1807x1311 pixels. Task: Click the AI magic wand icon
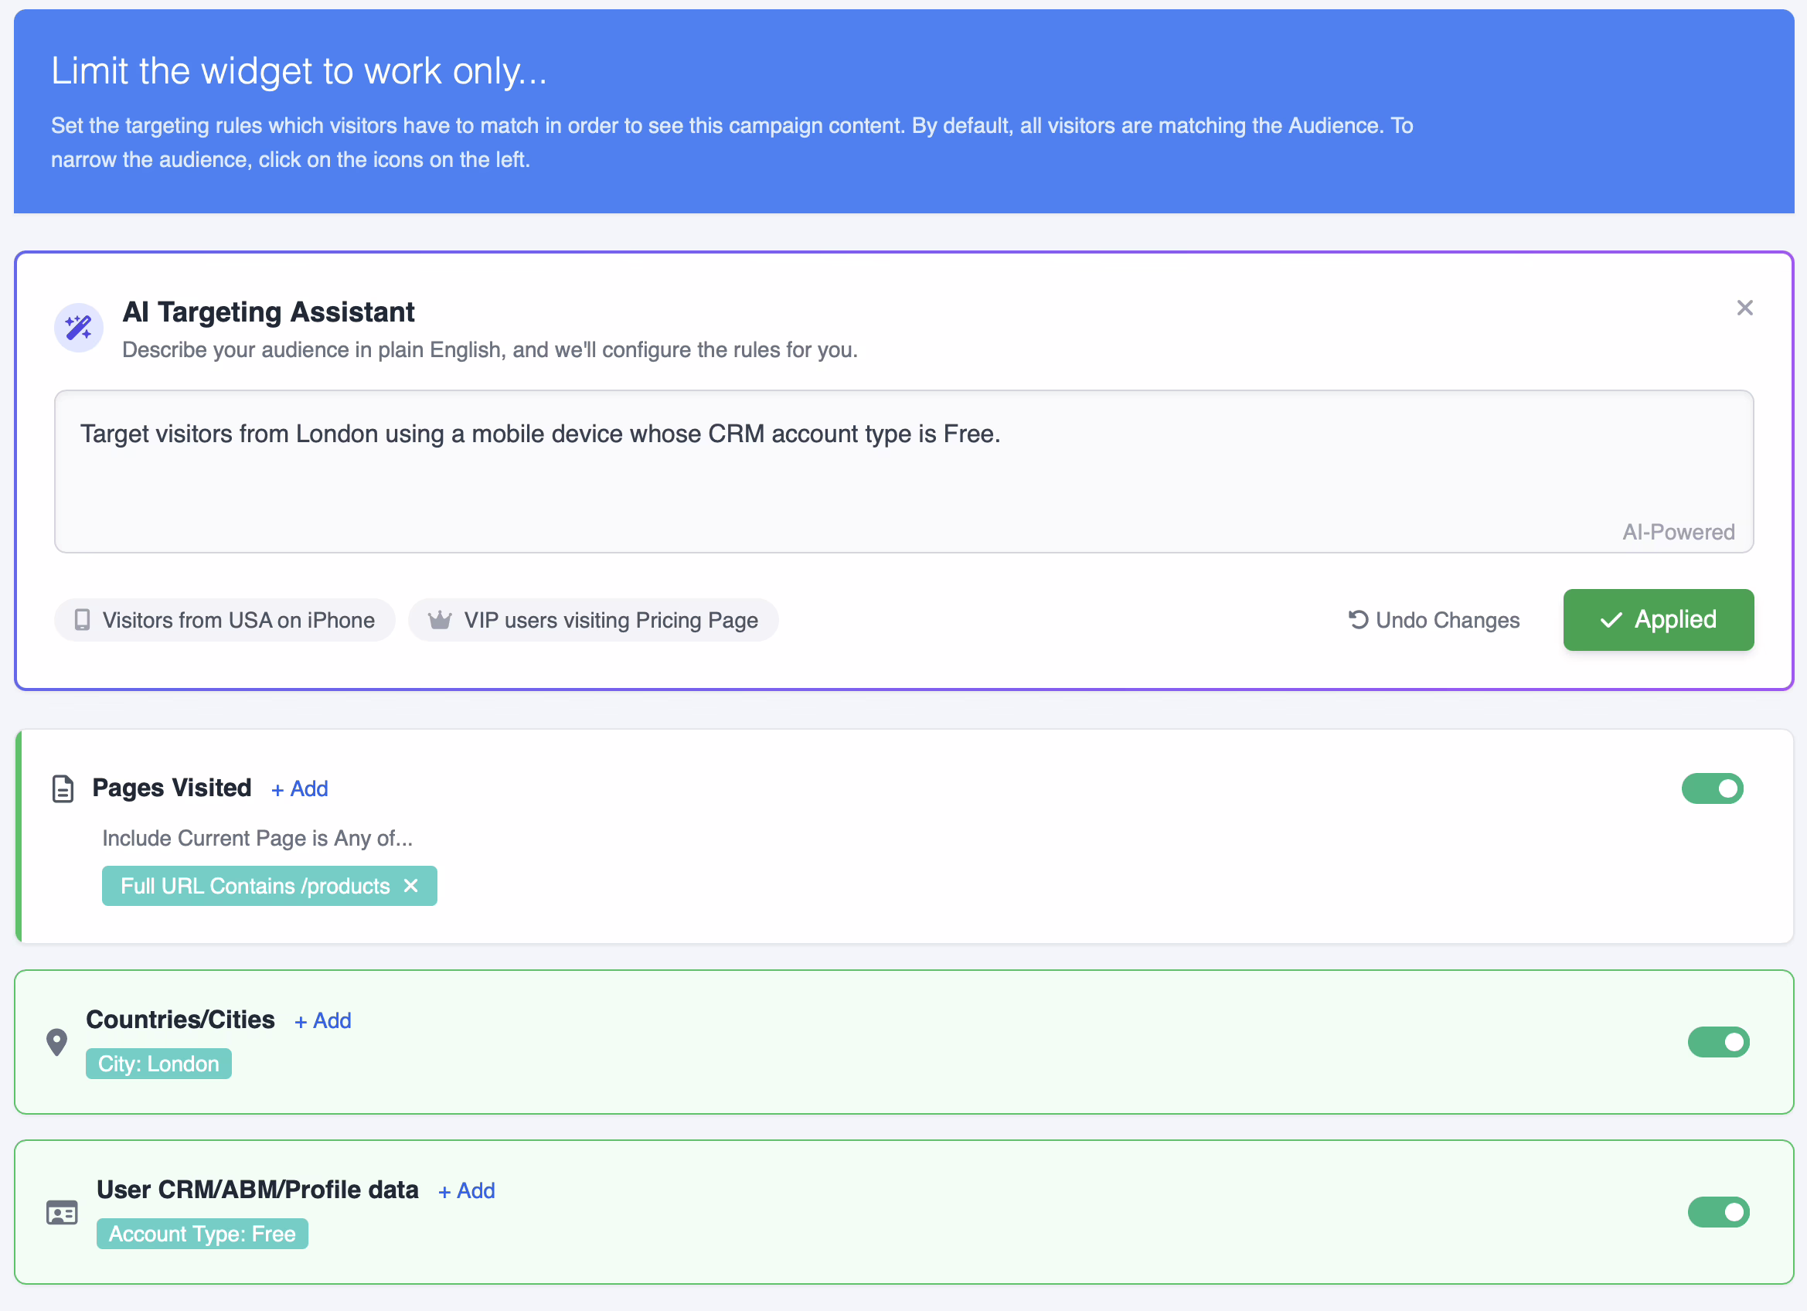(78, 328)
